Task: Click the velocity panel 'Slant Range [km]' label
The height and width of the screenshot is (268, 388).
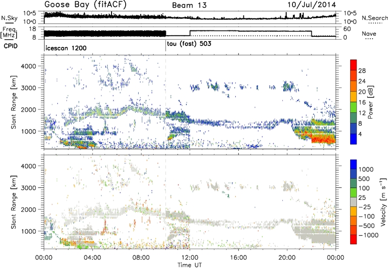Action: (x=14, y=202)
